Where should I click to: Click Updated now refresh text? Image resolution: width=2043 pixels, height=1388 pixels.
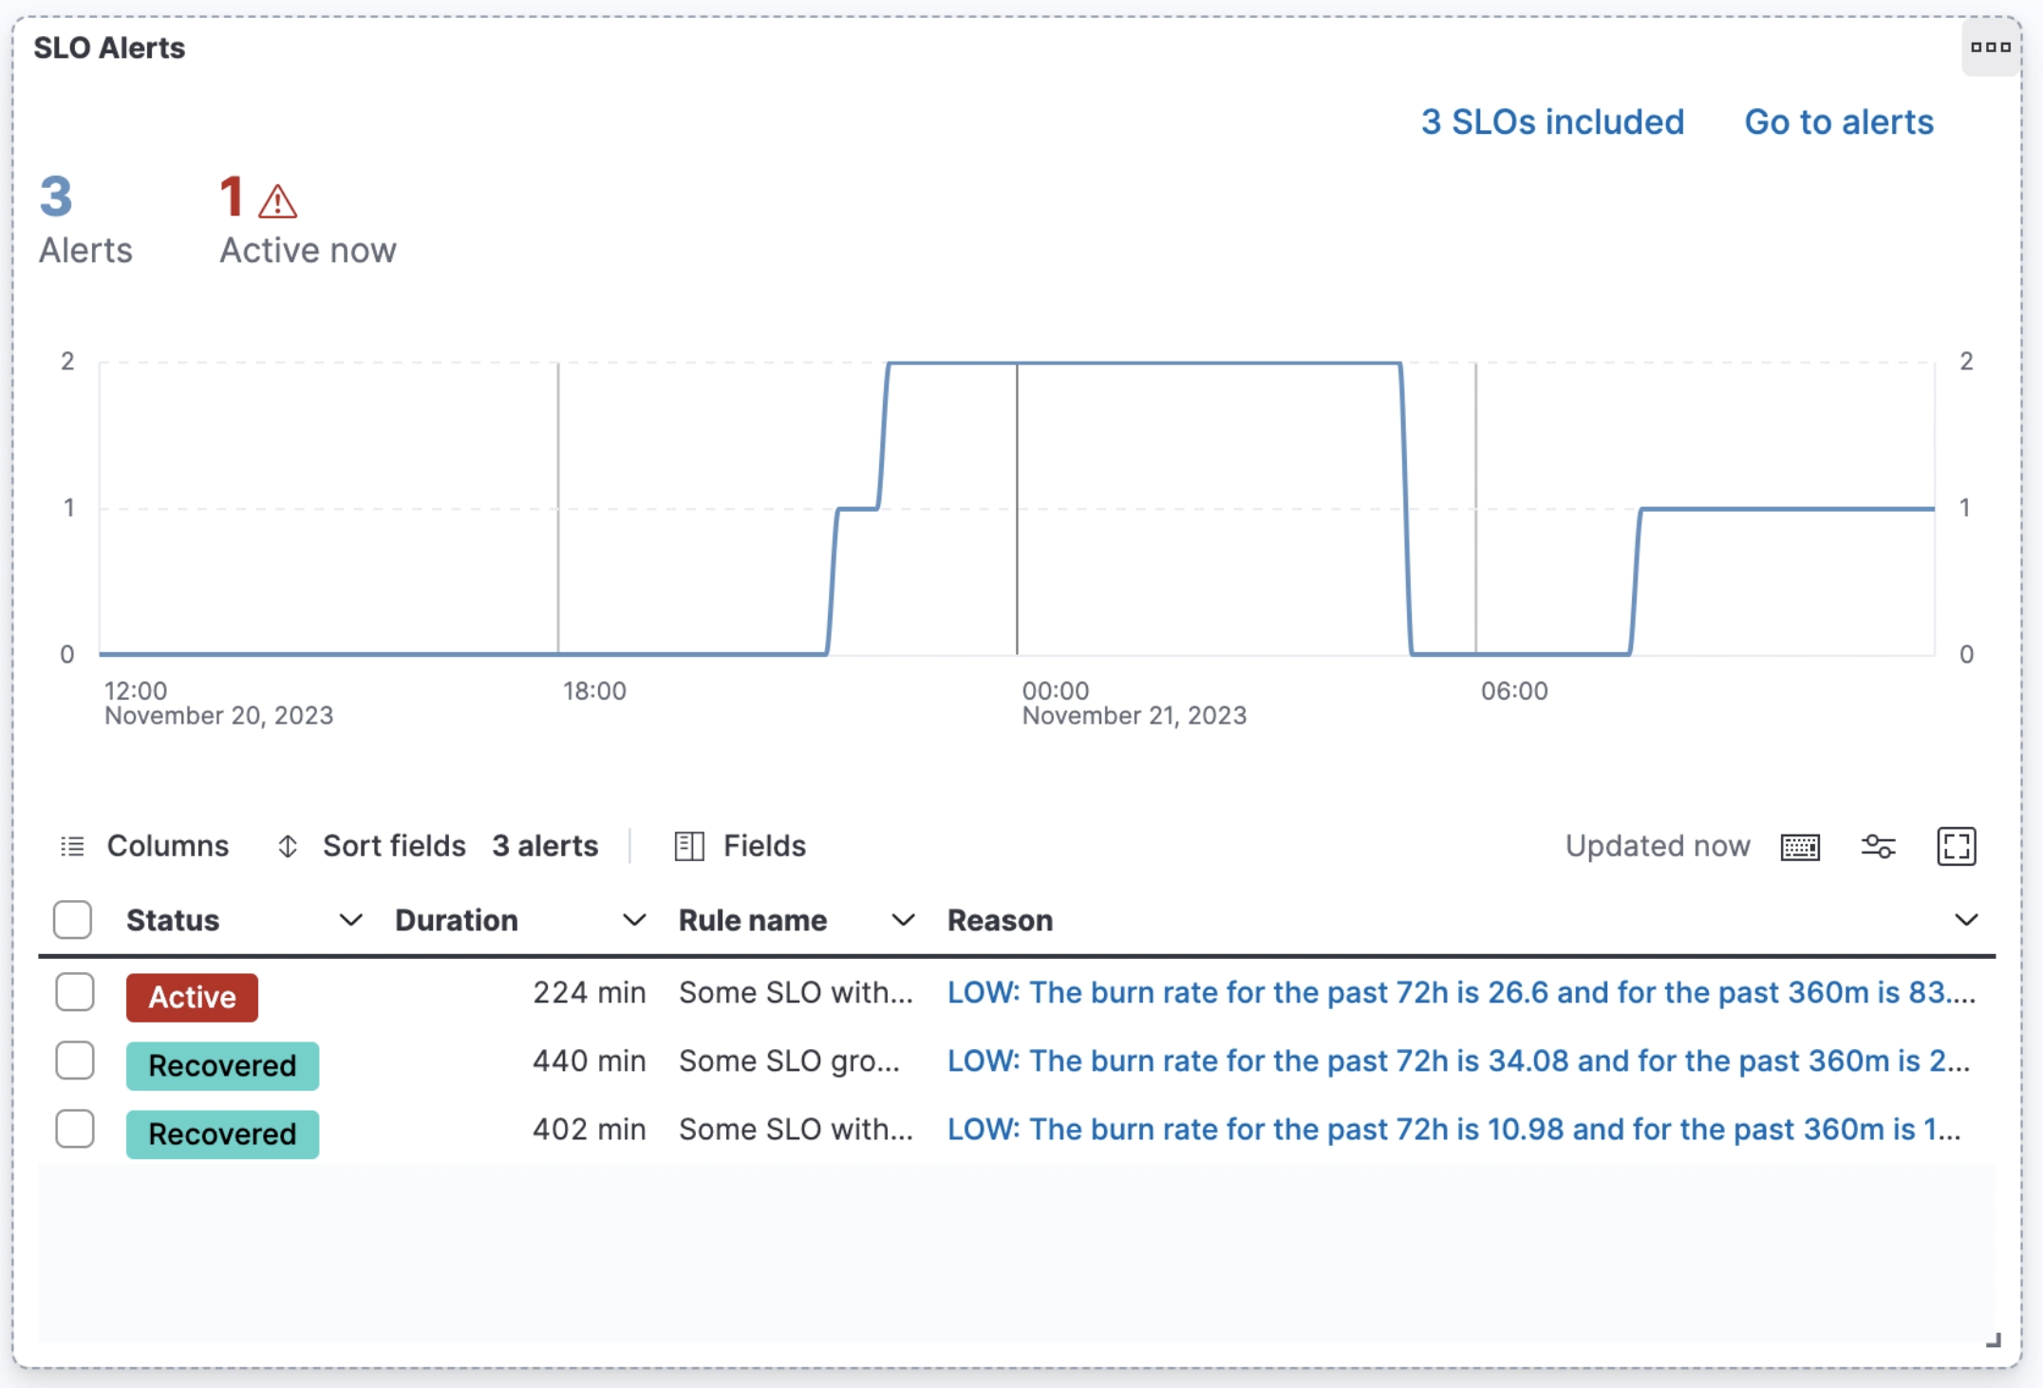1658,846
